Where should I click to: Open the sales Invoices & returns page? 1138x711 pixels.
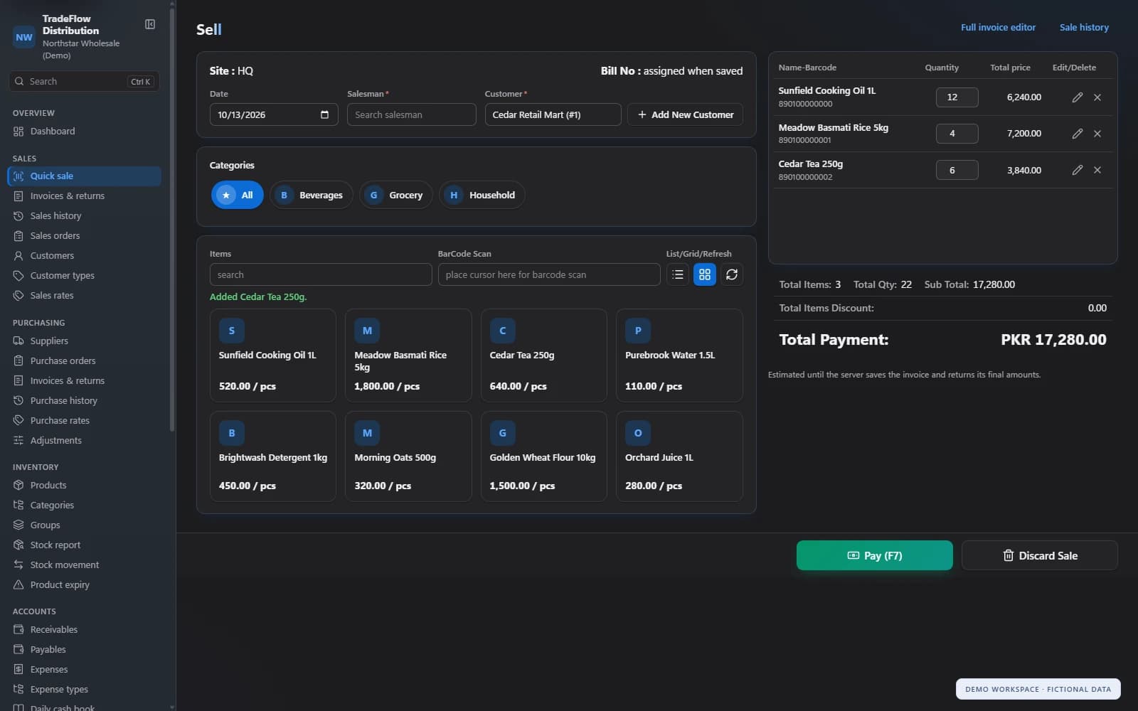coord(84,196)
